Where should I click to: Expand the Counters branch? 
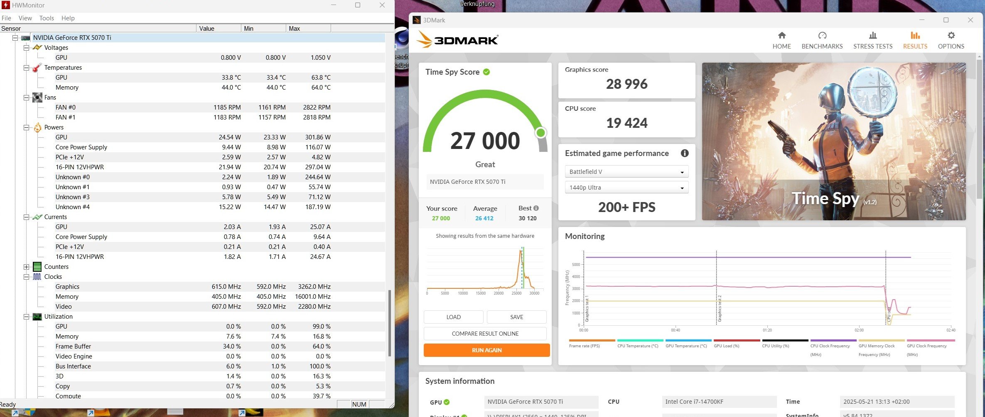27,267
